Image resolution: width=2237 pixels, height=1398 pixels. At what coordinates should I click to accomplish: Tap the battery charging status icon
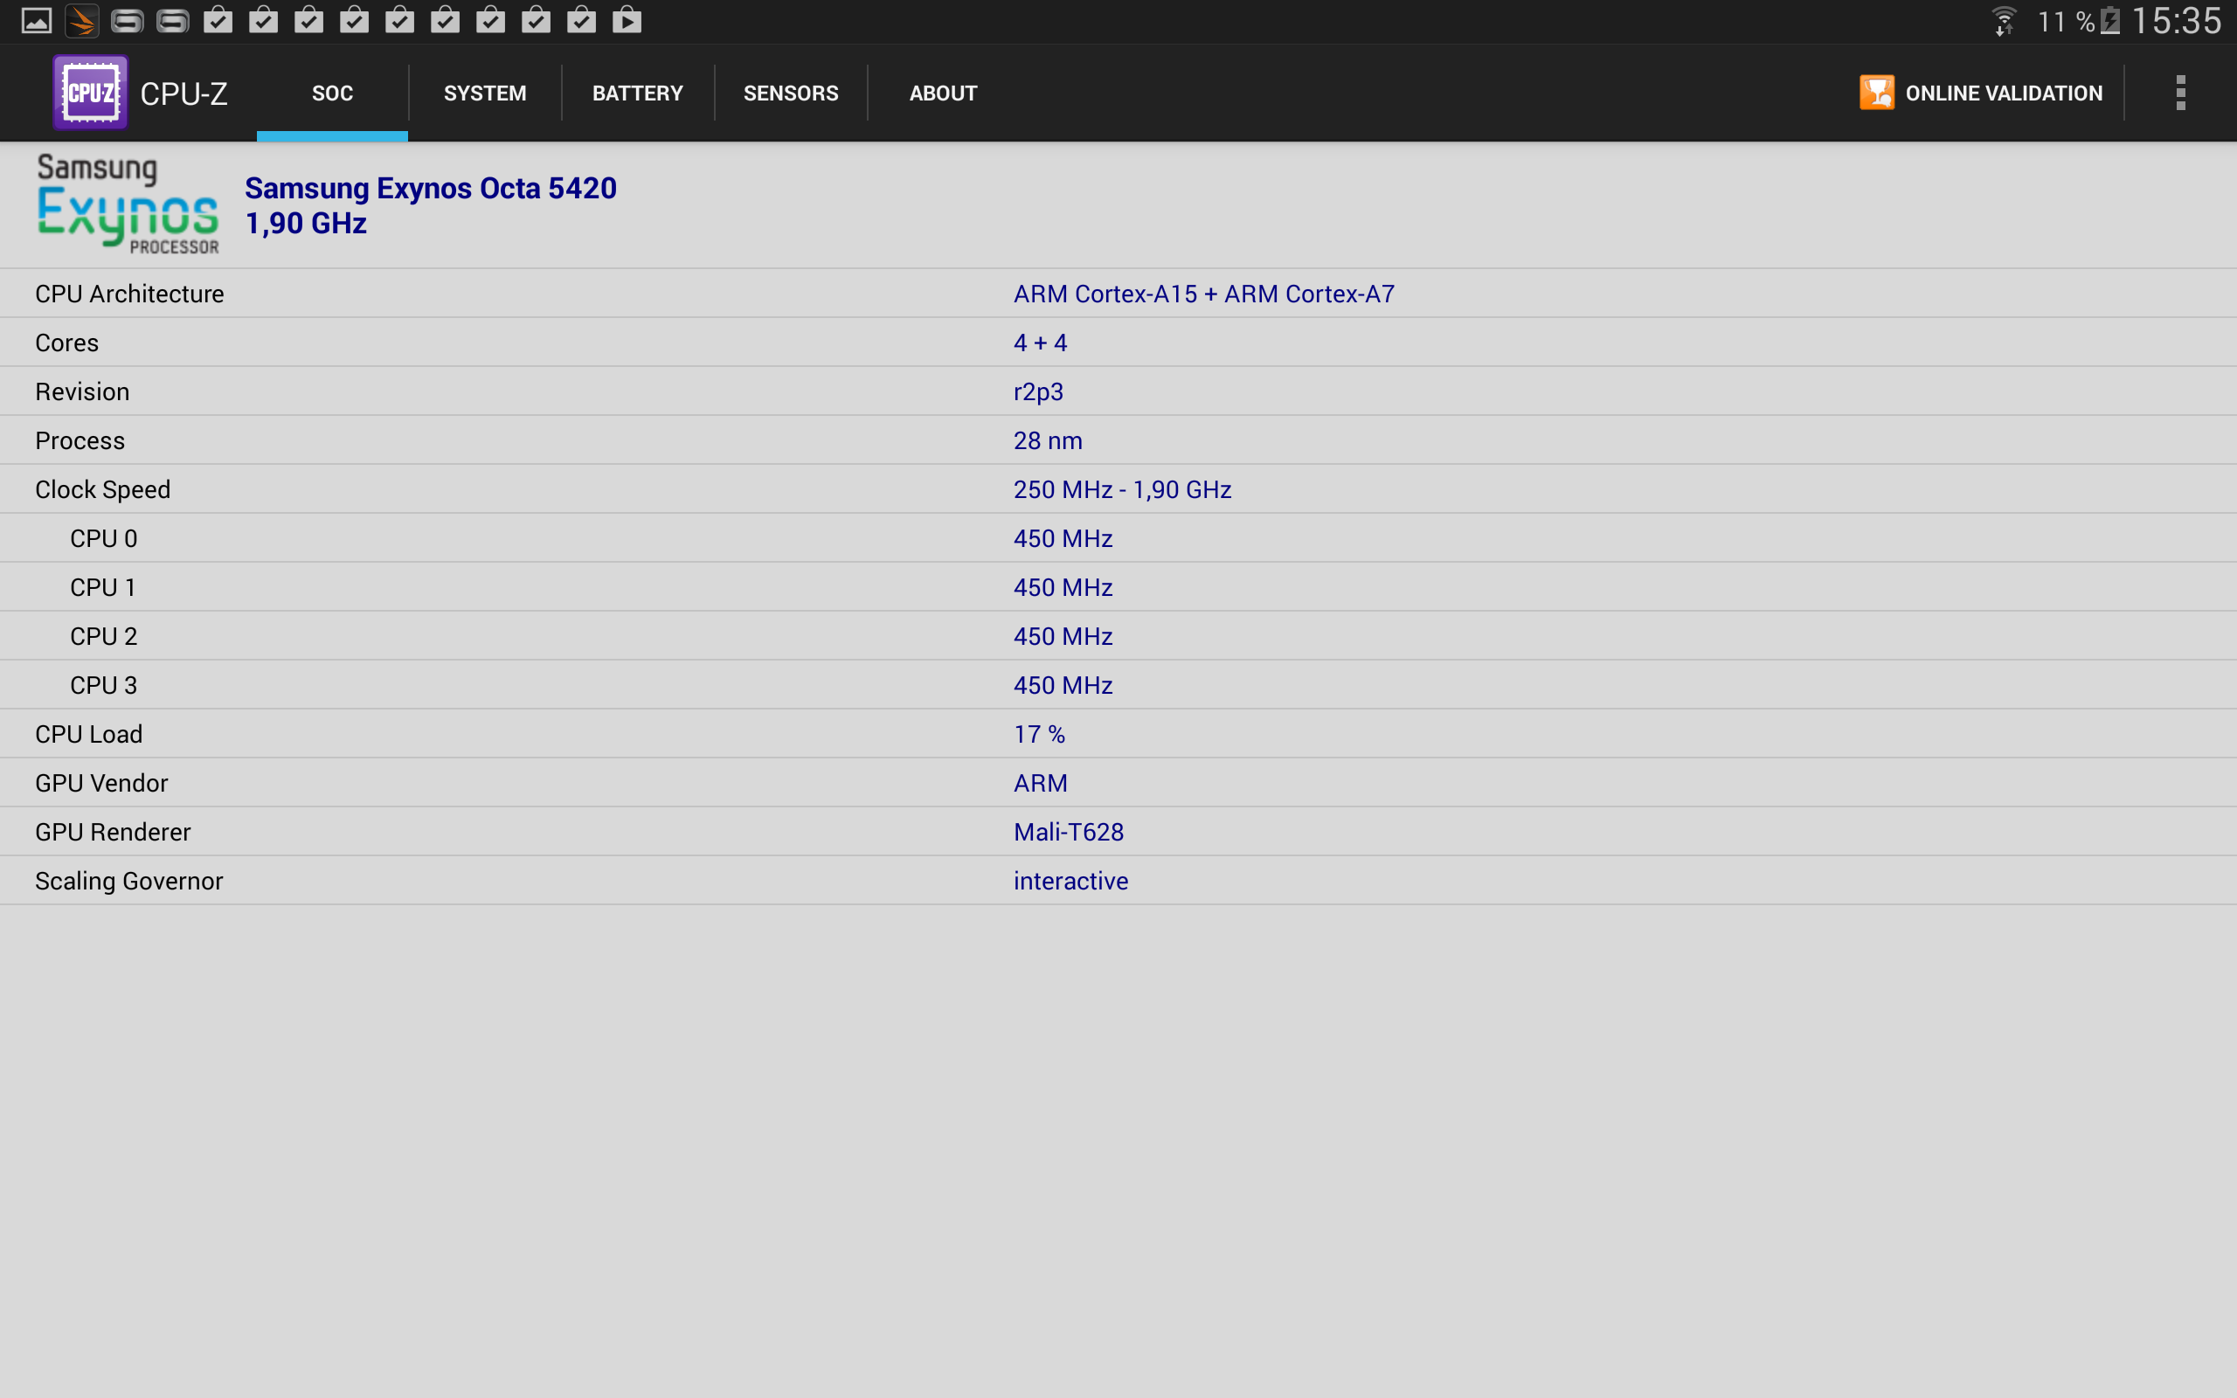(2110, 20)
